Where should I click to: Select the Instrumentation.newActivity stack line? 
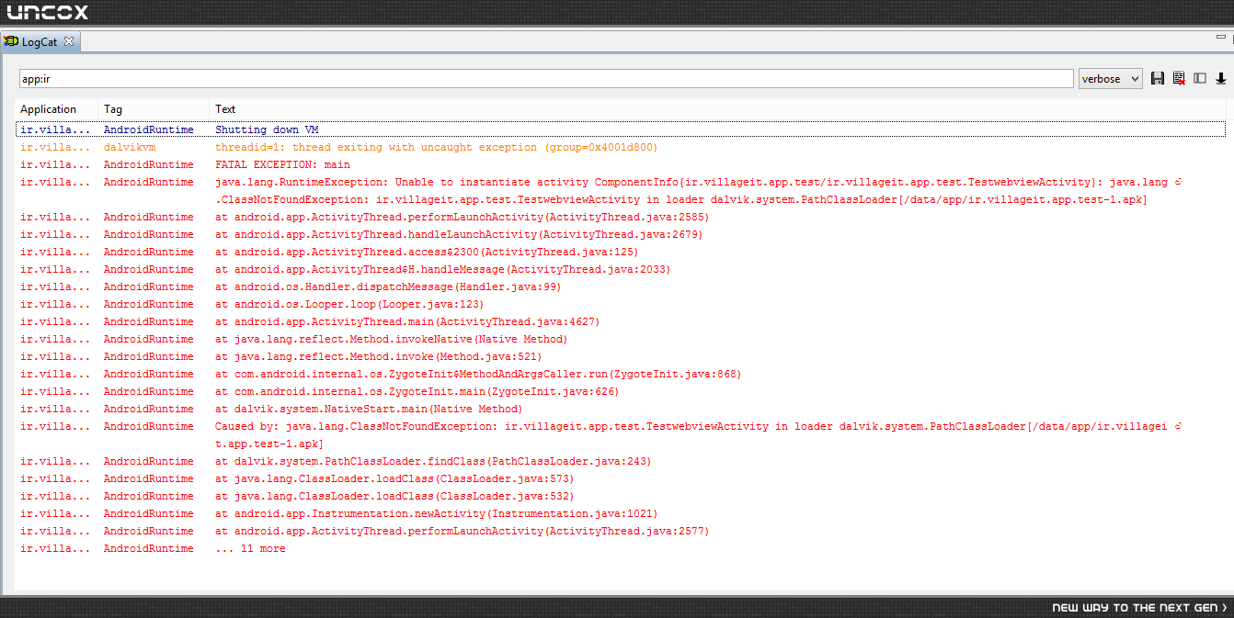click(621, 513)
